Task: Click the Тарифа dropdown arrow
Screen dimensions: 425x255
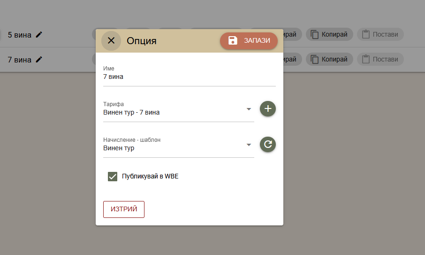Action: click(x=249, y=109)
